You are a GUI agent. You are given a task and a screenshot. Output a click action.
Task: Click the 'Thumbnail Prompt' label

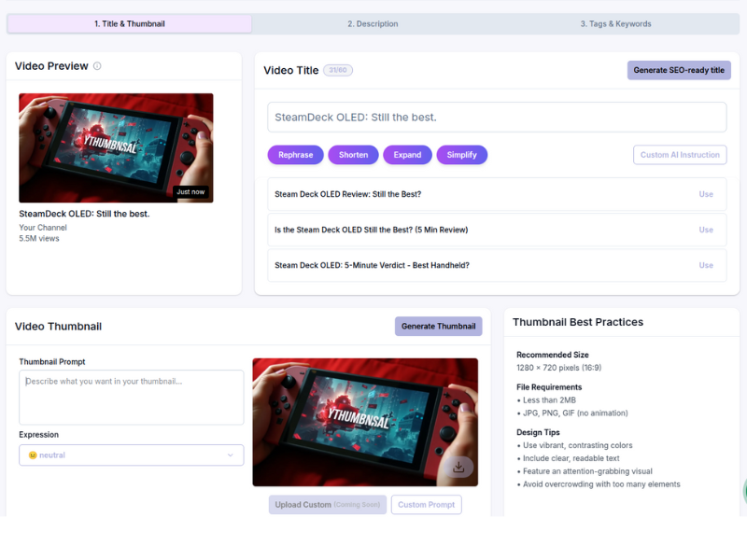point(52,362)
